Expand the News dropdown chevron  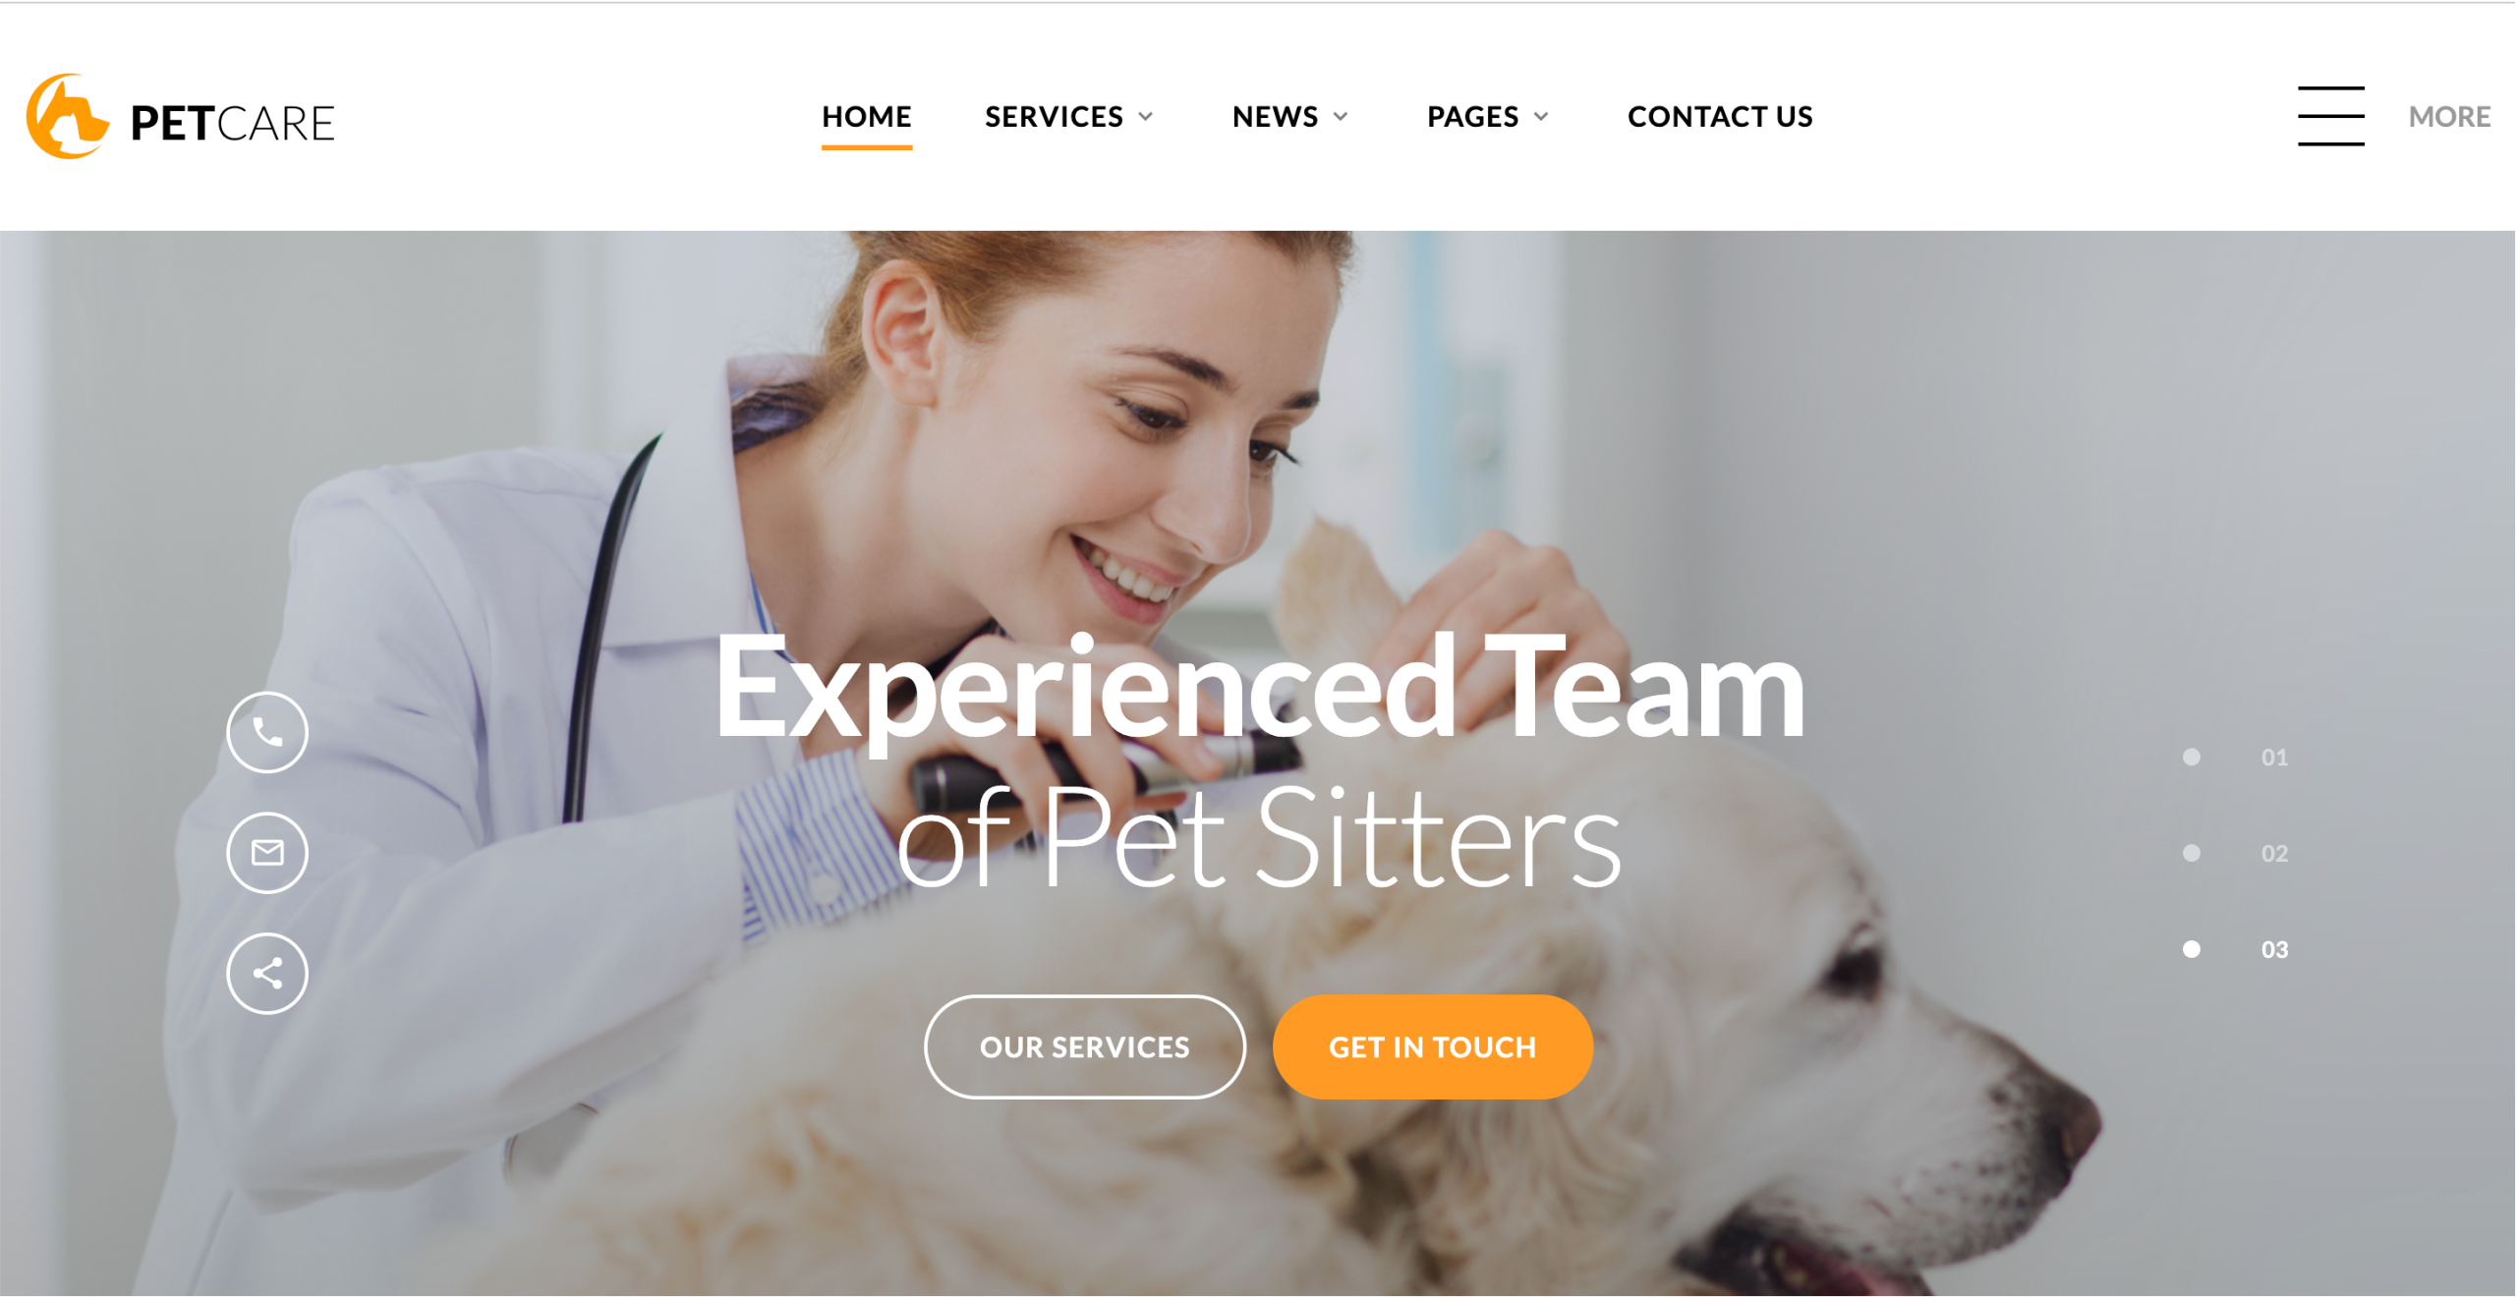(x=1341, y=117)
